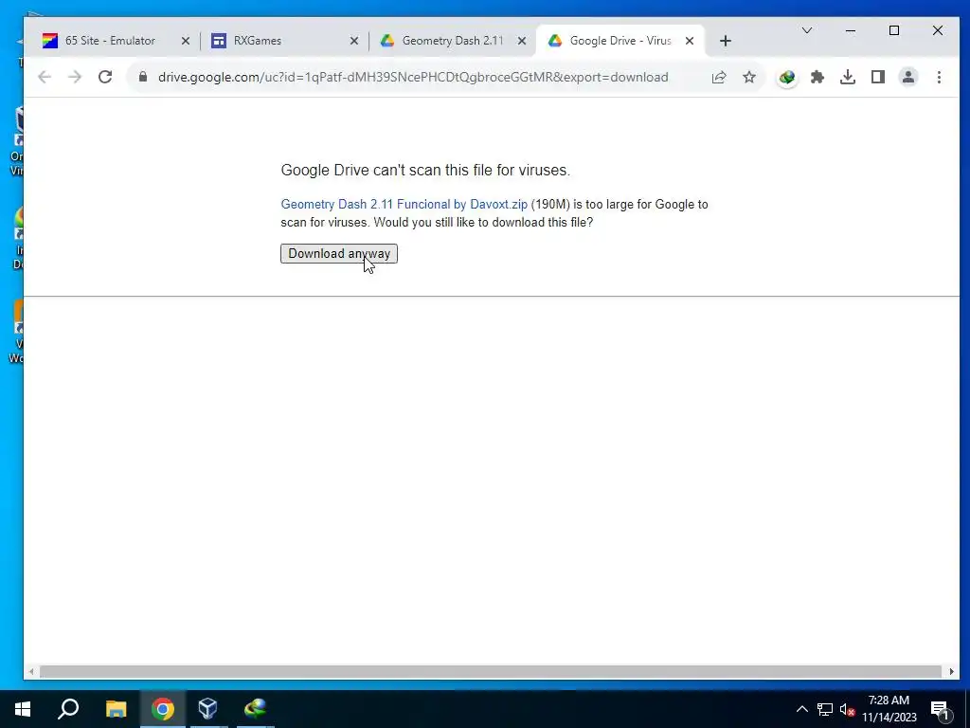The height and width of the screenshot is (728, 970).
Task: Click the muted volume tray icon
Action: click(847, 709)
